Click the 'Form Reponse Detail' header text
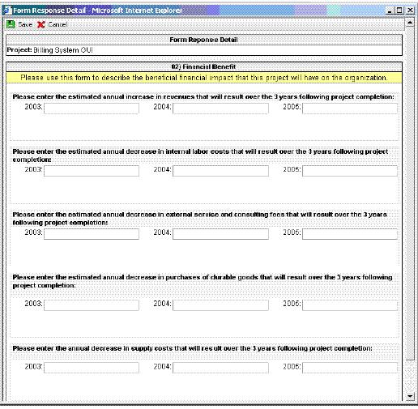 (x=203, y=40)
